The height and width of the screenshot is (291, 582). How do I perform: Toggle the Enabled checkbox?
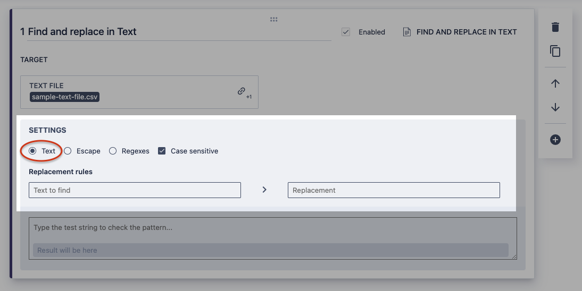click(x=346, y=32)
